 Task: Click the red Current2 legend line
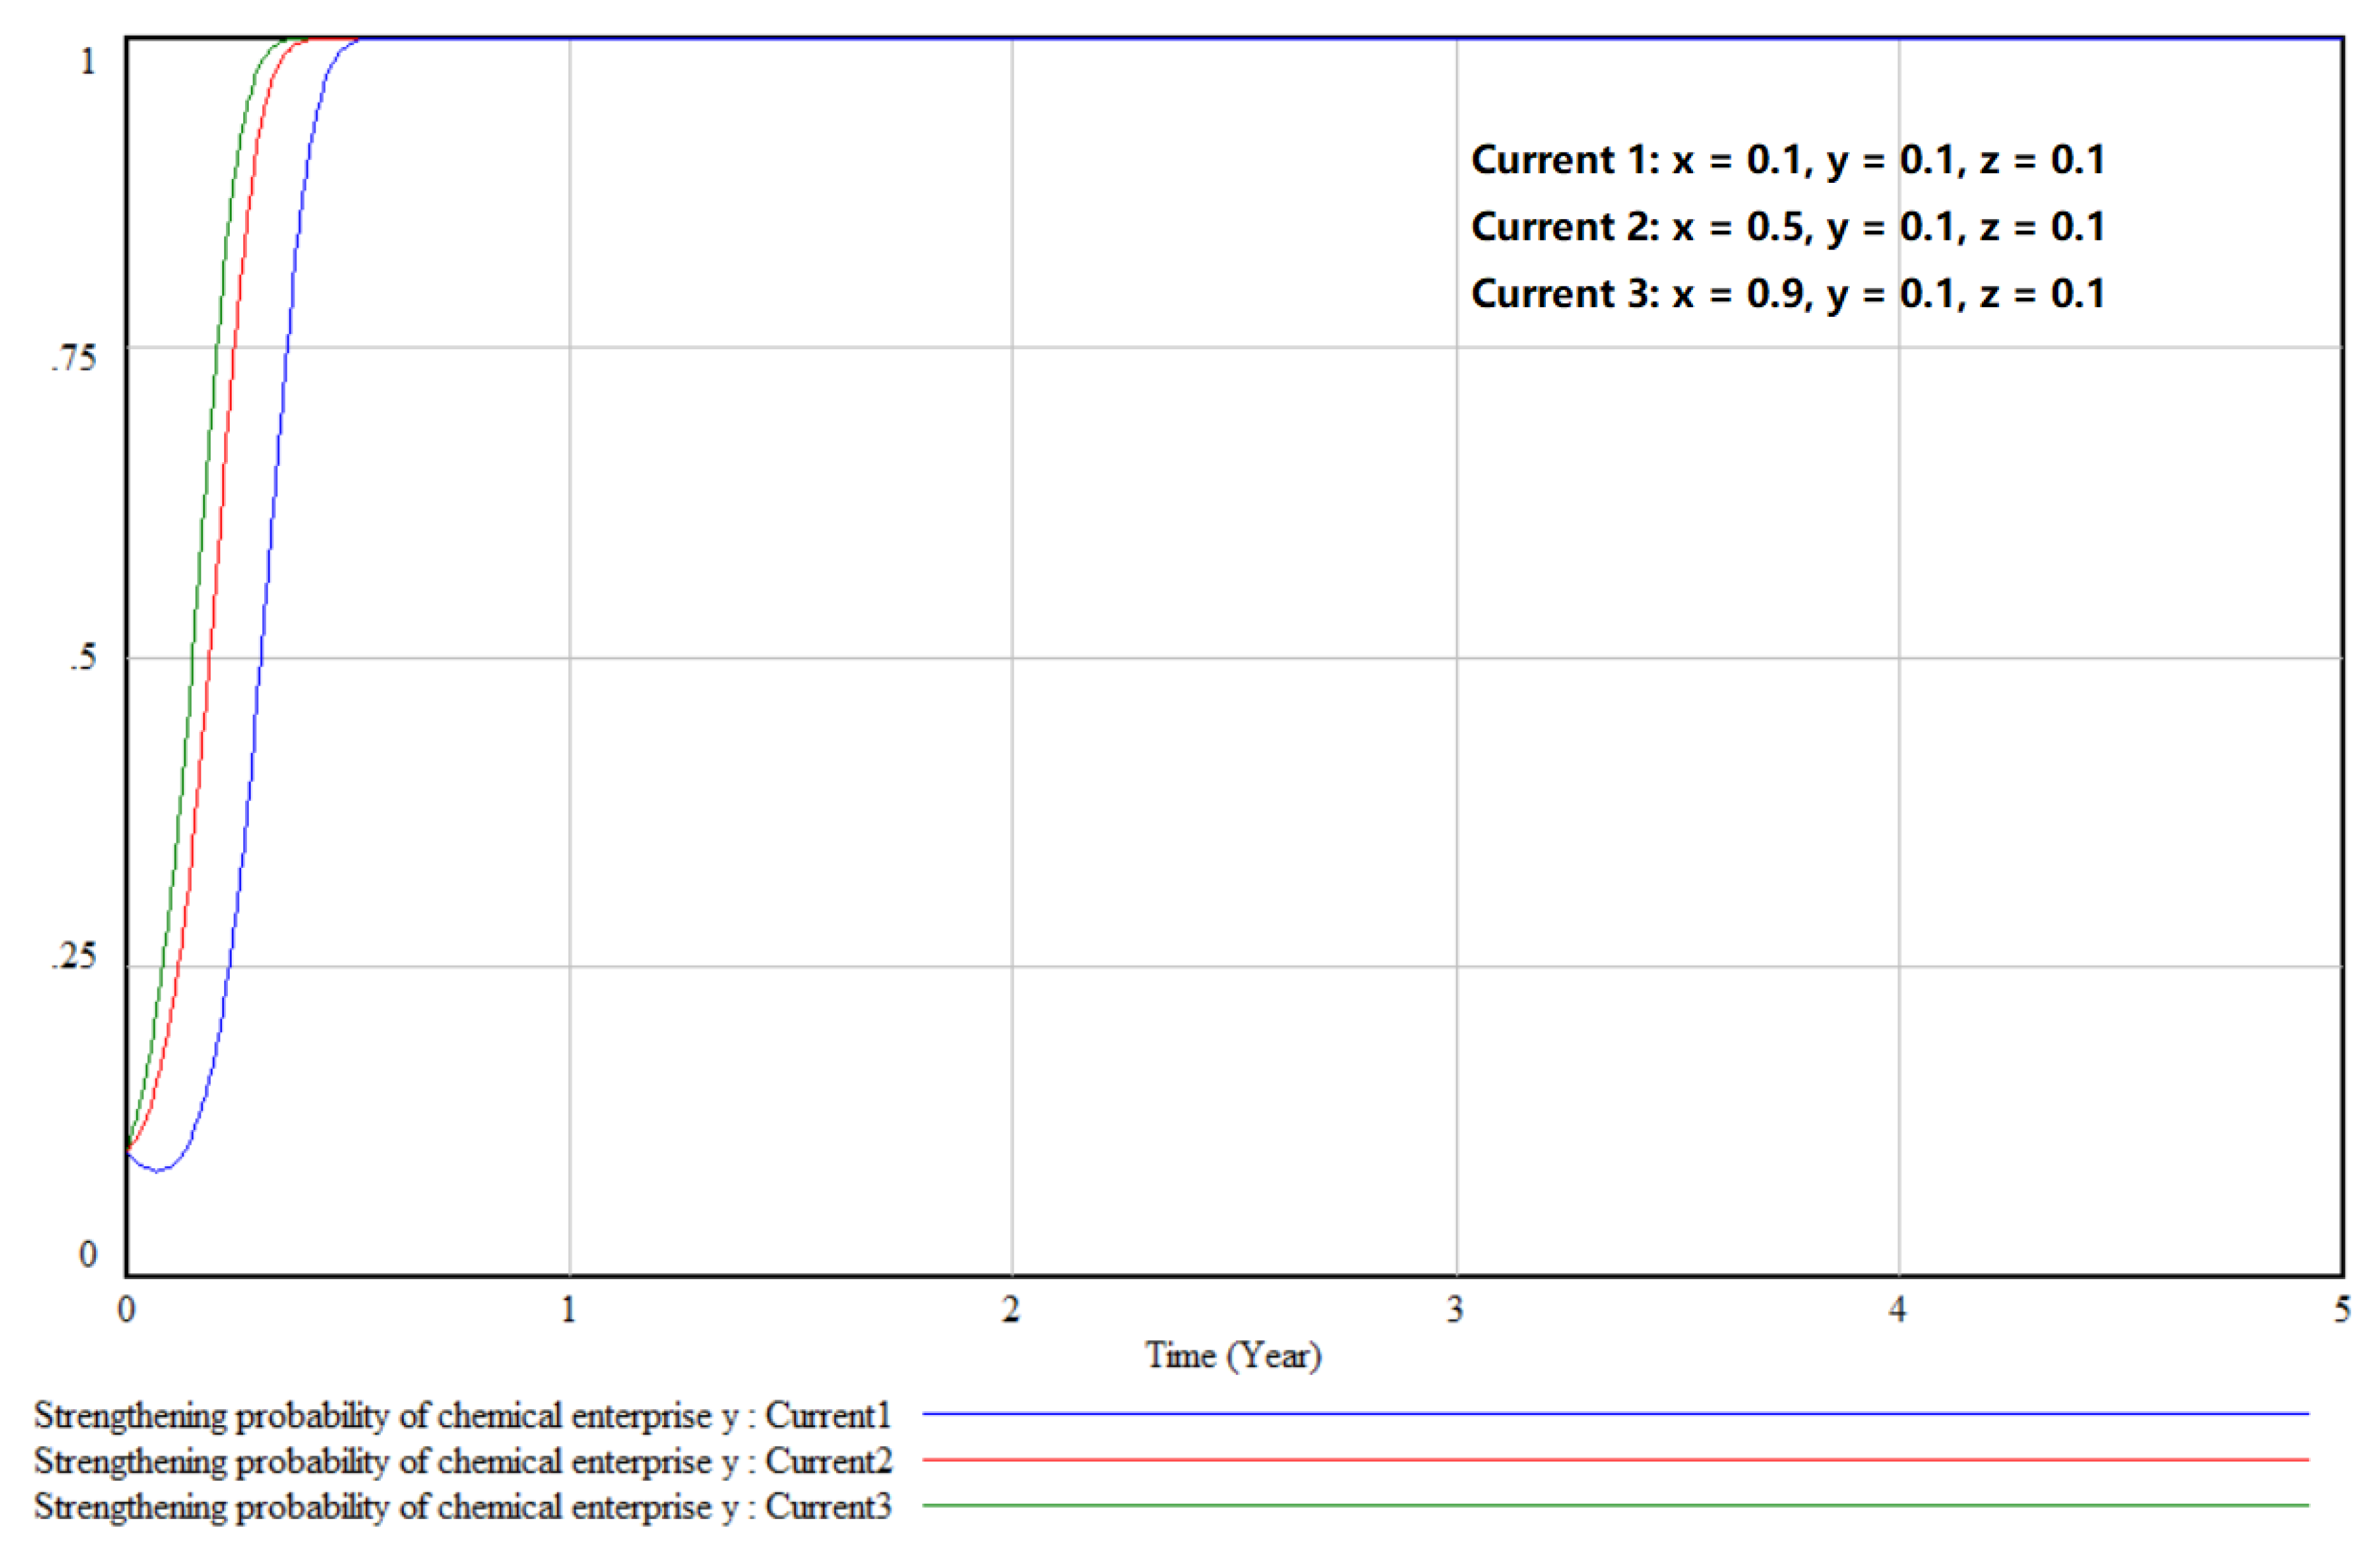click(1614, 1460)
